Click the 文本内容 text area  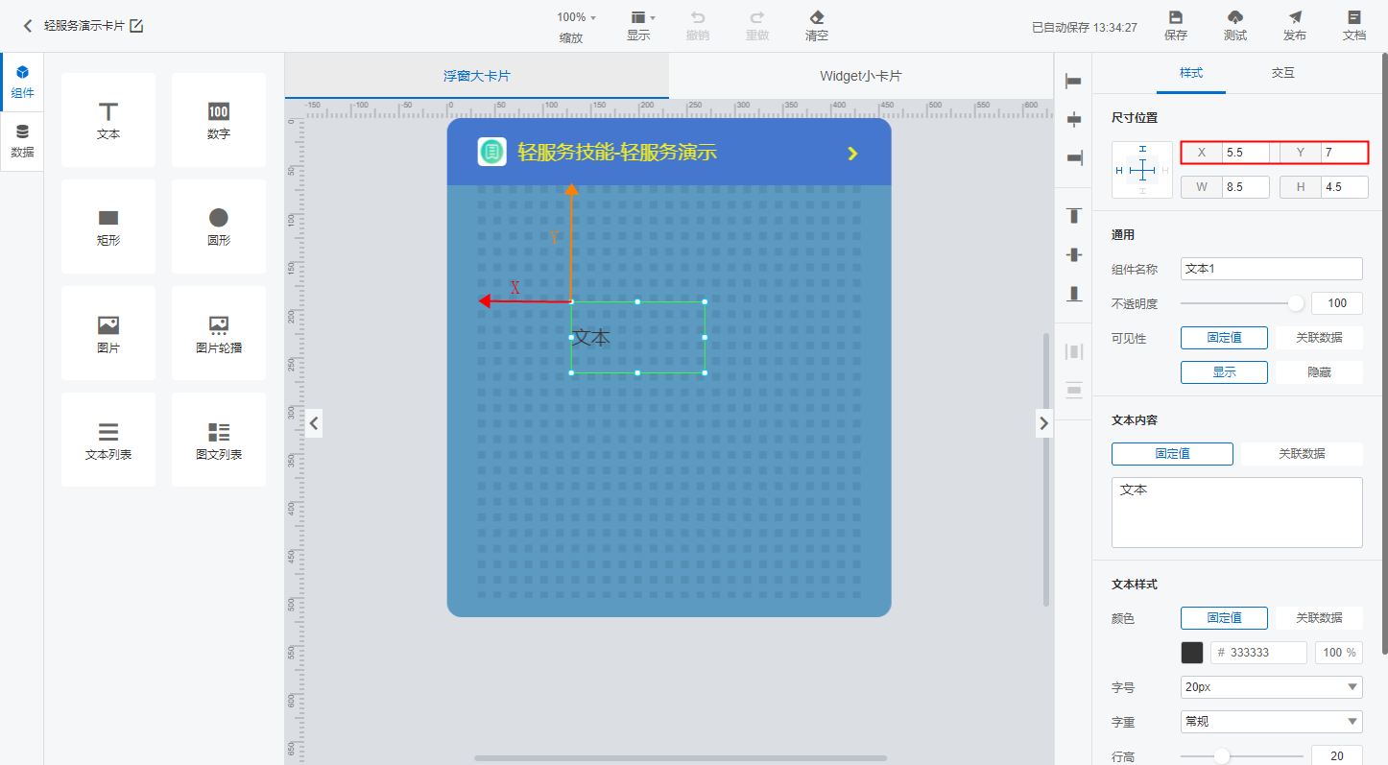[x=1237, y=513]
